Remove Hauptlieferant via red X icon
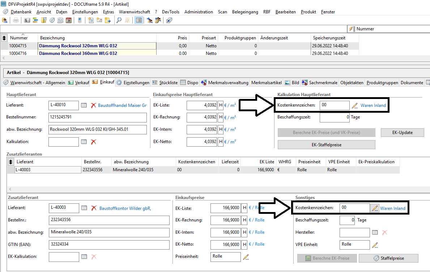 [x=93, y=105]
